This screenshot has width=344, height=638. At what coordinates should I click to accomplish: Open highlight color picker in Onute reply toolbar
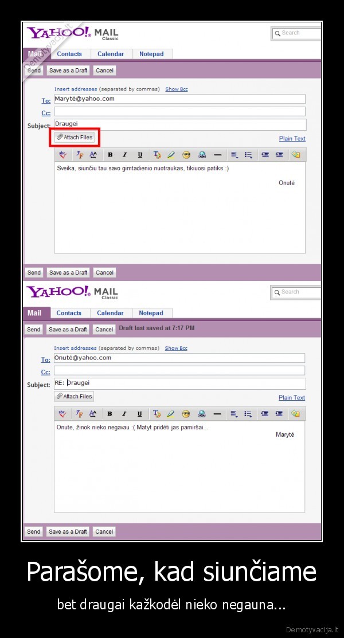[171, 414]
